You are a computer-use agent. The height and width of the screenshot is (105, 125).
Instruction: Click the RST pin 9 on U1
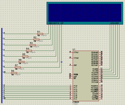71,65
